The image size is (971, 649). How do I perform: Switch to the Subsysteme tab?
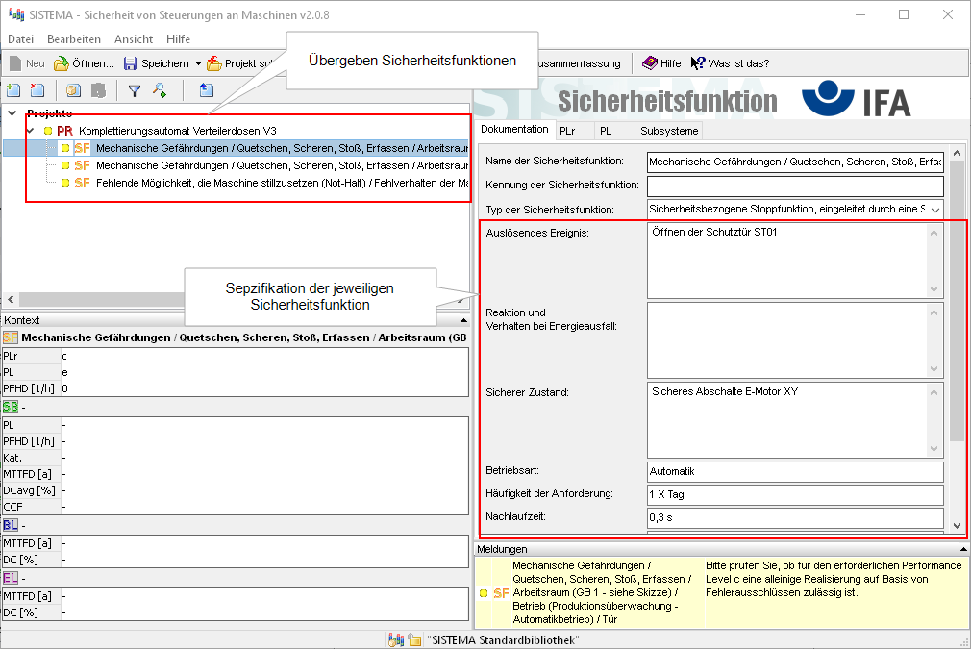(669, 130)
